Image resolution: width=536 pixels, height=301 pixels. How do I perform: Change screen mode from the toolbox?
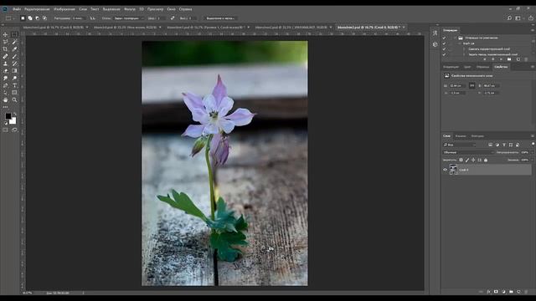coord(14,130)
